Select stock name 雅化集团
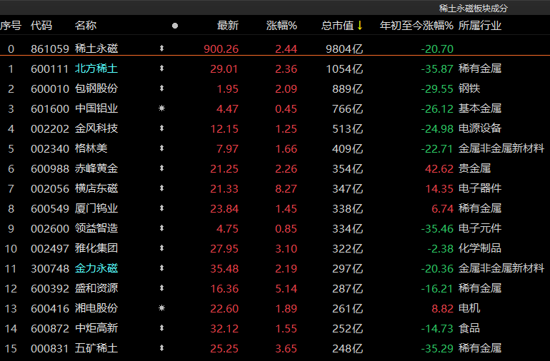This screenshot has height=361, width=550. click(96, 248)
